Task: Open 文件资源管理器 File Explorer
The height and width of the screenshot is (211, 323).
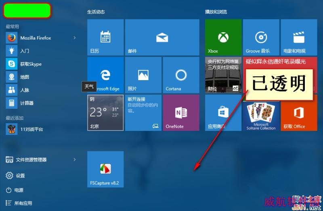Action: (26, 159)
